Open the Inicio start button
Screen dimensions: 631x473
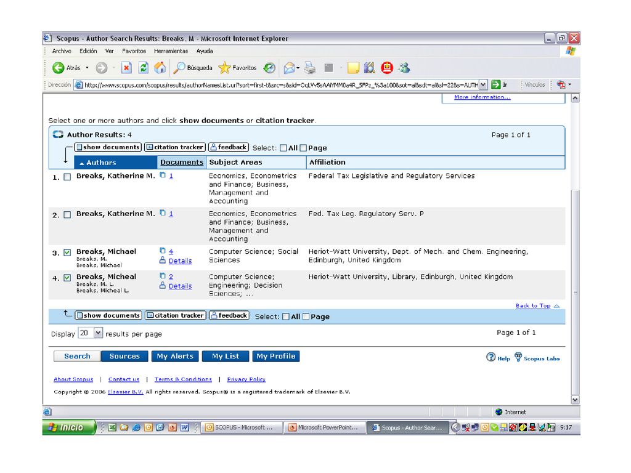[69, 427]
